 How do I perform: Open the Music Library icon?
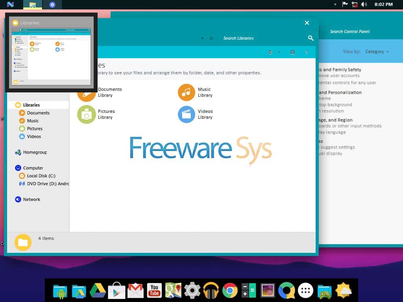[187, 92]
